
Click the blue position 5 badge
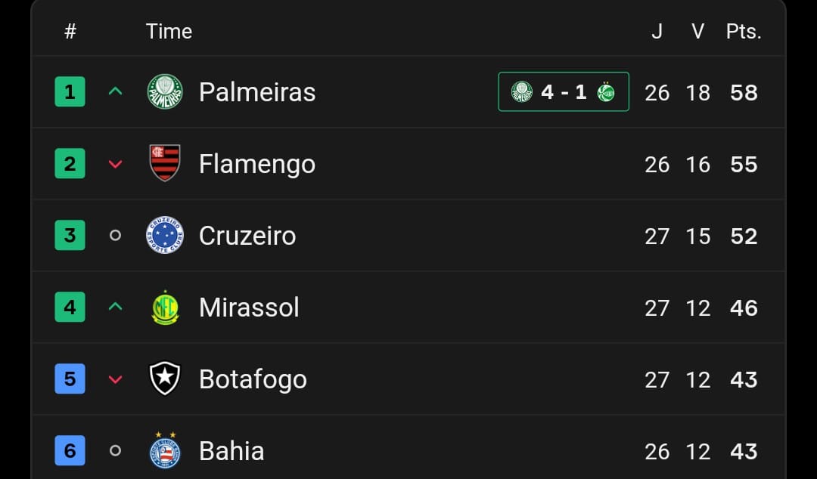(70, 379)
